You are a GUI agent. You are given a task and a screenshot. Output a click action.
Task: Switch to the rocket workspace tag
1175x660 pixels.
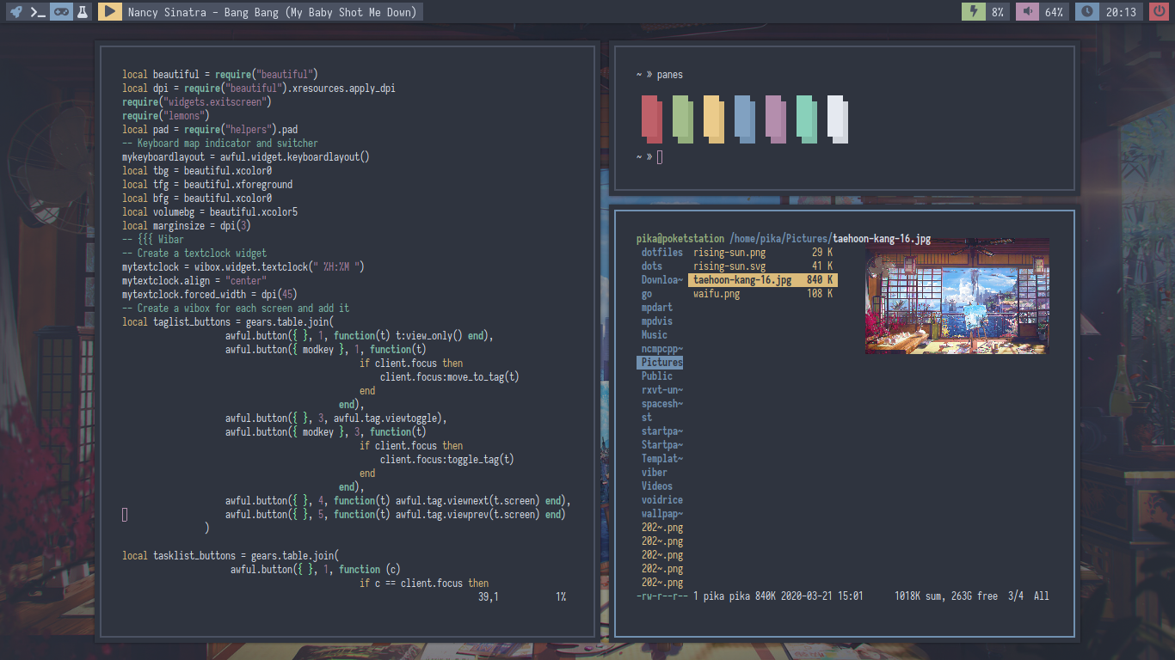coord(16,12)
